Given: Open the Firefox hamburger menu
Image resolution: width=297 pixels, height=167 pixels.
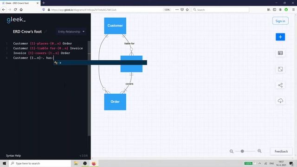Looking at the screenshot, I should (293, 10).
